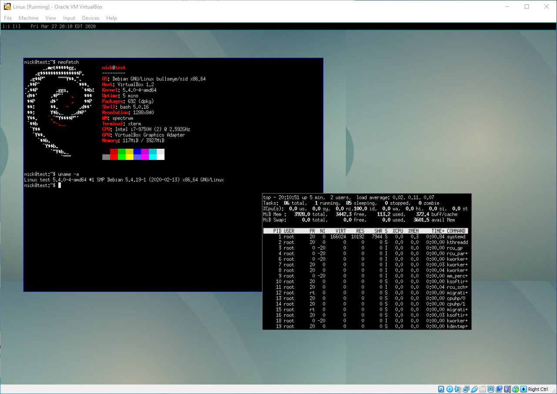557x394 pixels.
Task: Click the Right Ctrl host key label
Action: [x=538, y=389]
